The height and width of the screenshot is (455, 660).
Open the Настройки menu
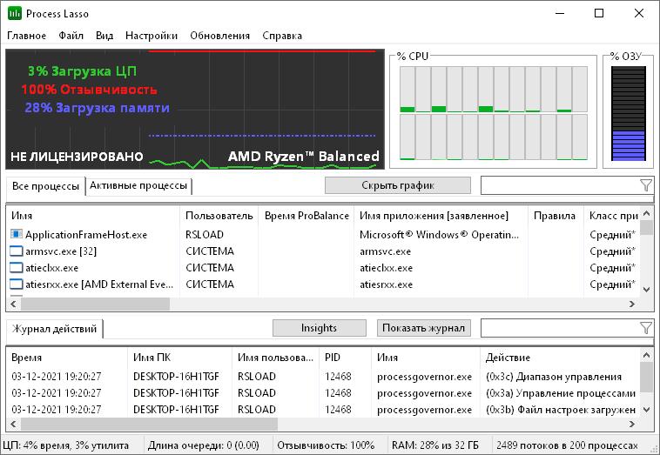151,36
